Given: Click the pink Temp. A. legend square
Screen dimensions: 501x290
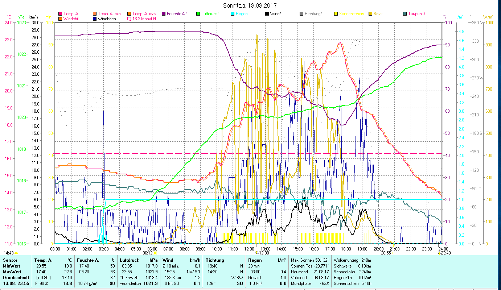Looking at the screenshot, I should [60, 14].
